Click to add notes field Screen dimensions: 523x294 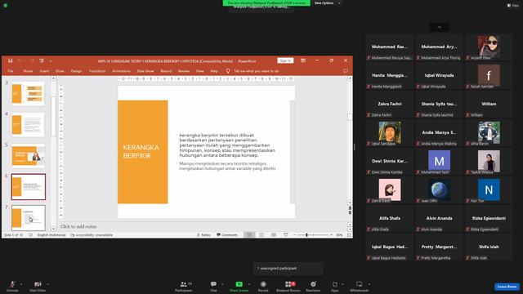coord(203,226)
